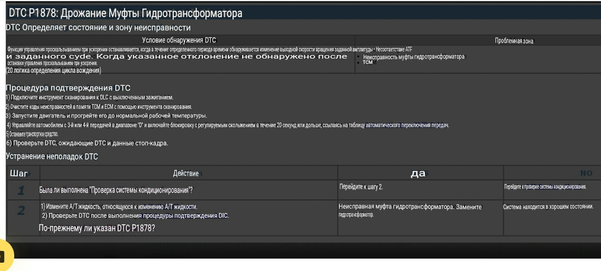
Task: Click the 'Устранение неполадок DTC' heading
Action: (52, 157)
